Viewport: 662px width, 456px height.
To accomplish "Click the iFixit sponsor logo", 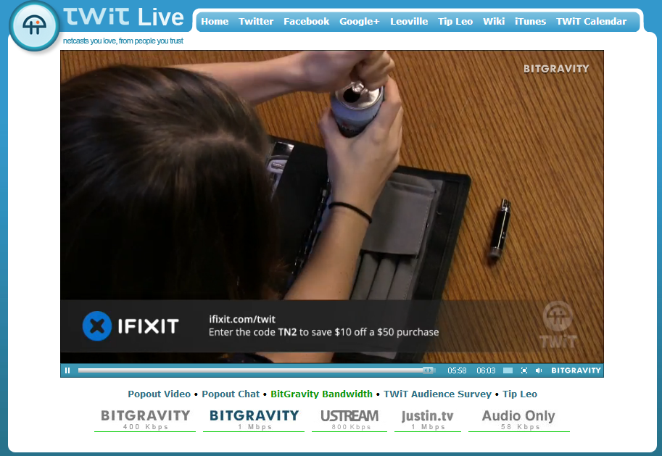I will pos(131,326).
